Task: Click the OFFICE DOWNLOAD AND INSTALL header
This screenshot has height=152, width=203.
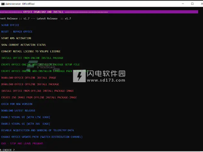Action: [43, 12]
